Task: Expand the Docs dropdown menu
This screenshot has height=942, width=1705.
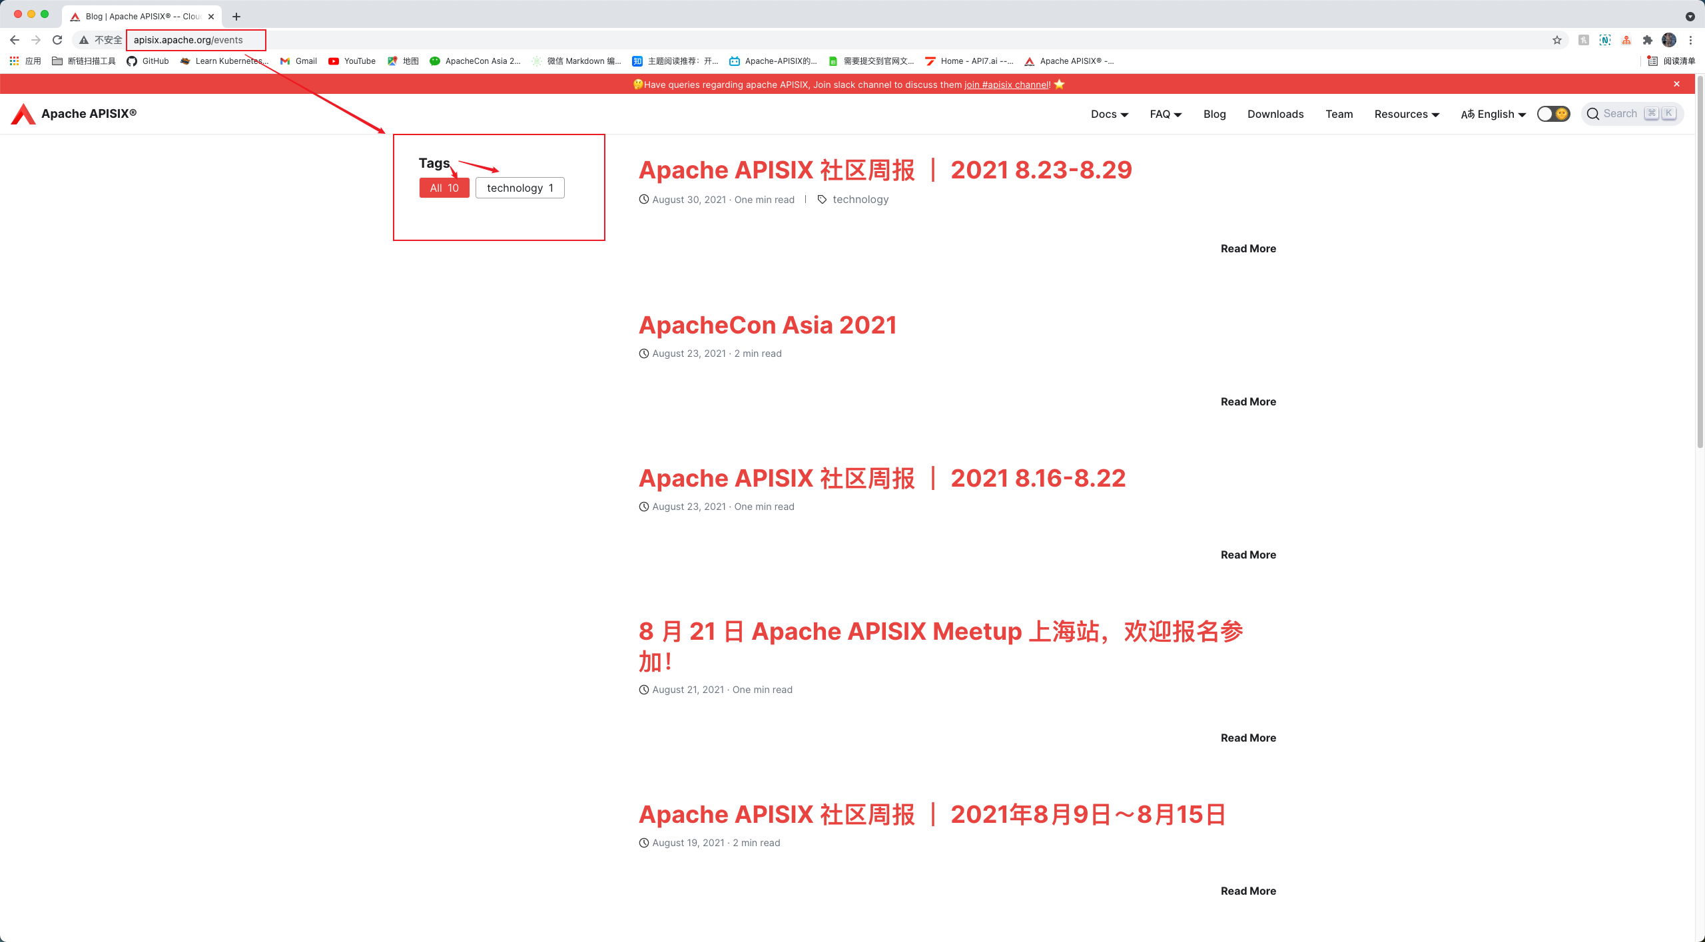Action: 1110,114
